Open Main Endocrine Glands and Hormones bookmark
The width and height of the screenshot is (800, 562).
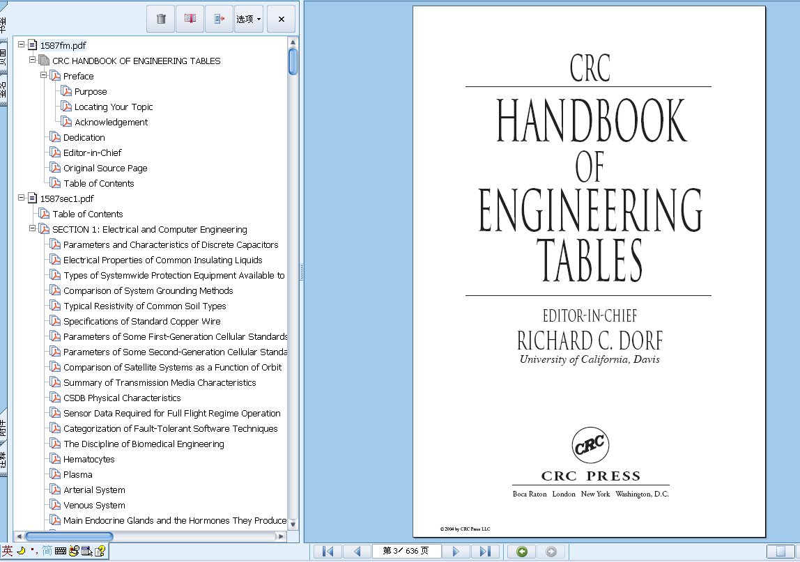pyautogui.click(x=174, y=520)
